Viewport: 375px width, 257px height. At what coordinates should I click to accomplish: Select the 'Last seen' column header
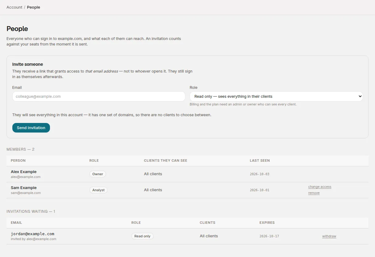click(260, 160)
